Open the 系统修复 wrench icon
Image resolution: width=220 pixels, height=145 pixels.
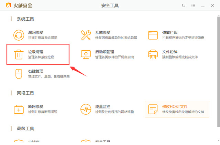[x=86, y=35]
